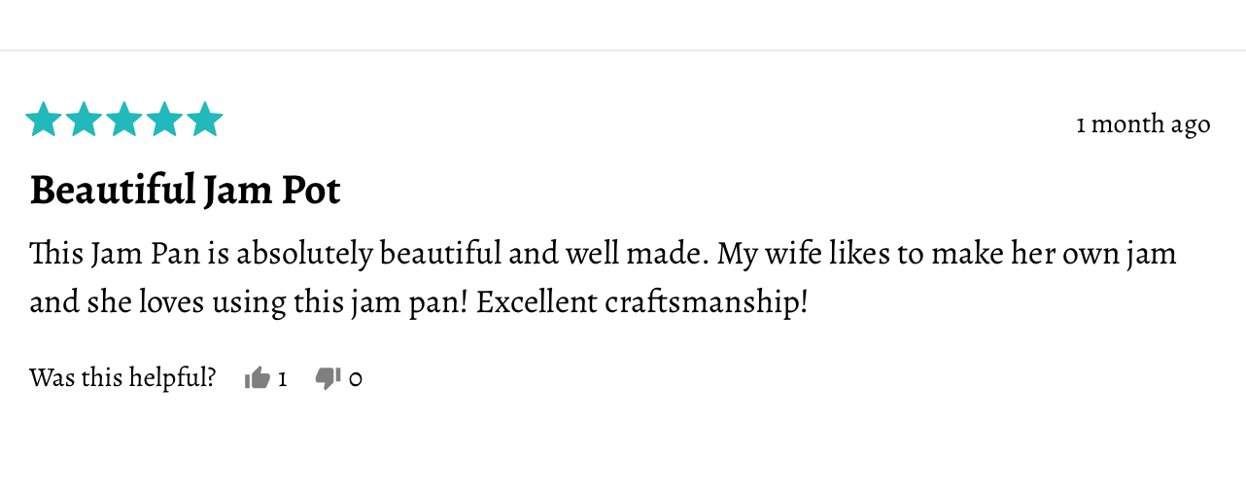This screenshot has height=492, width=1246.
Task: Select the third rating star
Action: click(124, 121)
